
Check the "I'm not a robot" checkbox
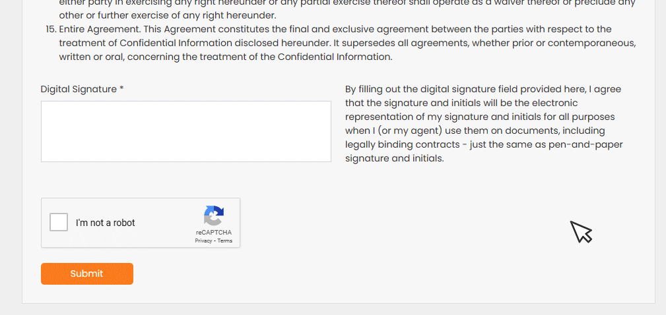click(59, 223)
